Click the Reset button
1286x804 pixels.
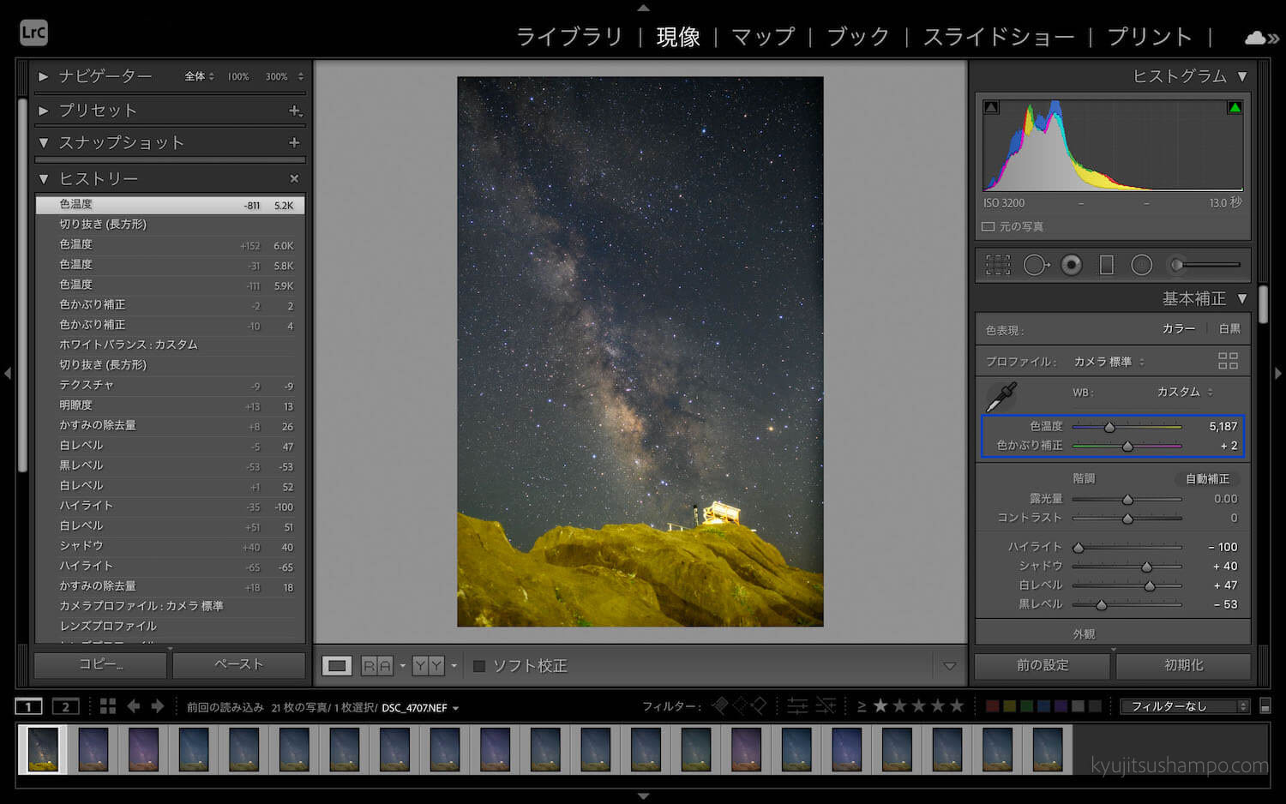tap(1183, 666)
